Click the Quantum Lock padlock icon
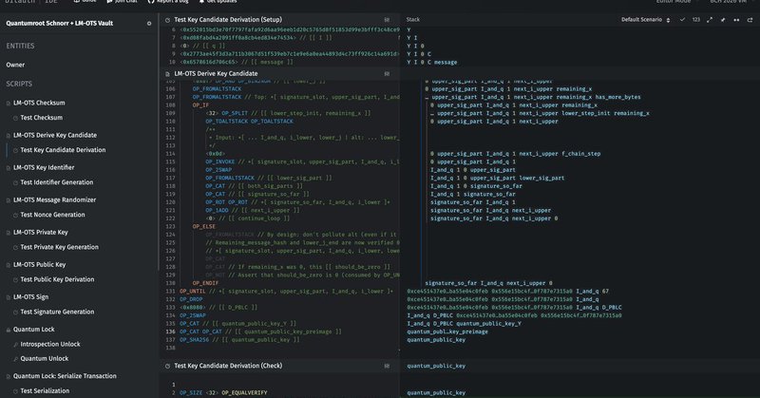Viewport: 760px width, 398px height. [9, 330]
